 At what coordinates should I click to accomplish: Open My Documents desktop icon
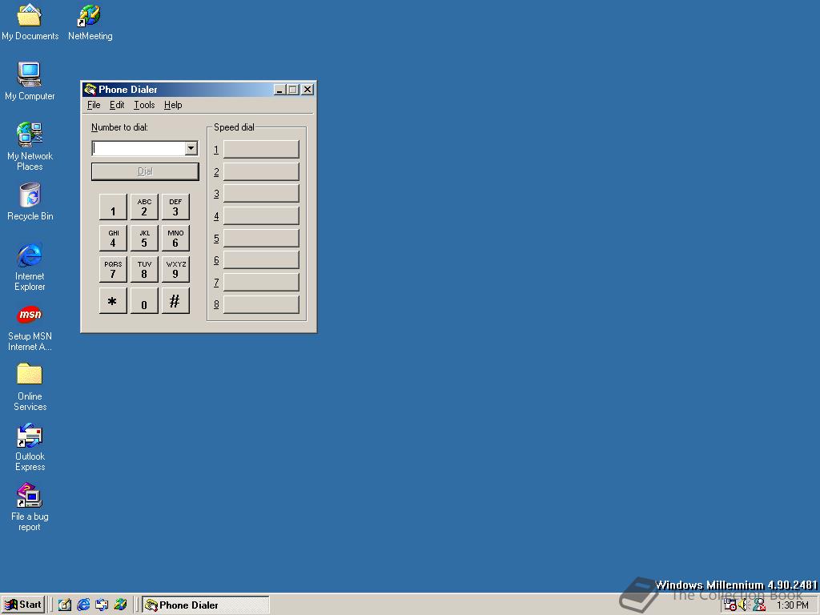click(x=30, y=22)
